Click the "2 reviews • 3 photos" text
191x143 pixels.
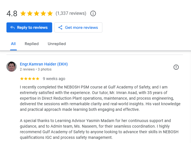36,69
